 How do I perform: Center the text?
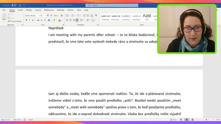click(x=70, y=20)
